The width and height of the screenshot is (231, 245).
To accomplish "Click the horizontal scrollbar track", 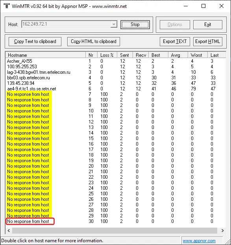I will pos(115,230).
